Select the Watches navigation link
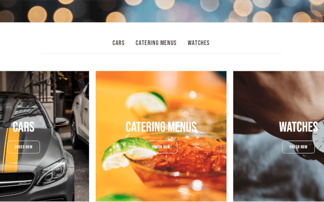The height and width of the screenshot is (202, 324). coord(198,43)
